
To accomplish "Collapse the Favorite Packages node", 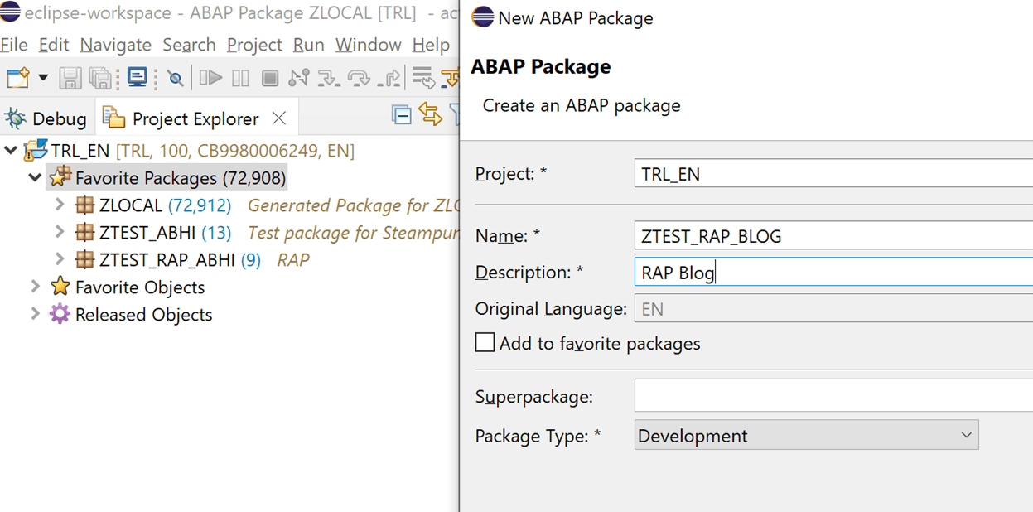I will tap(35, 177).
